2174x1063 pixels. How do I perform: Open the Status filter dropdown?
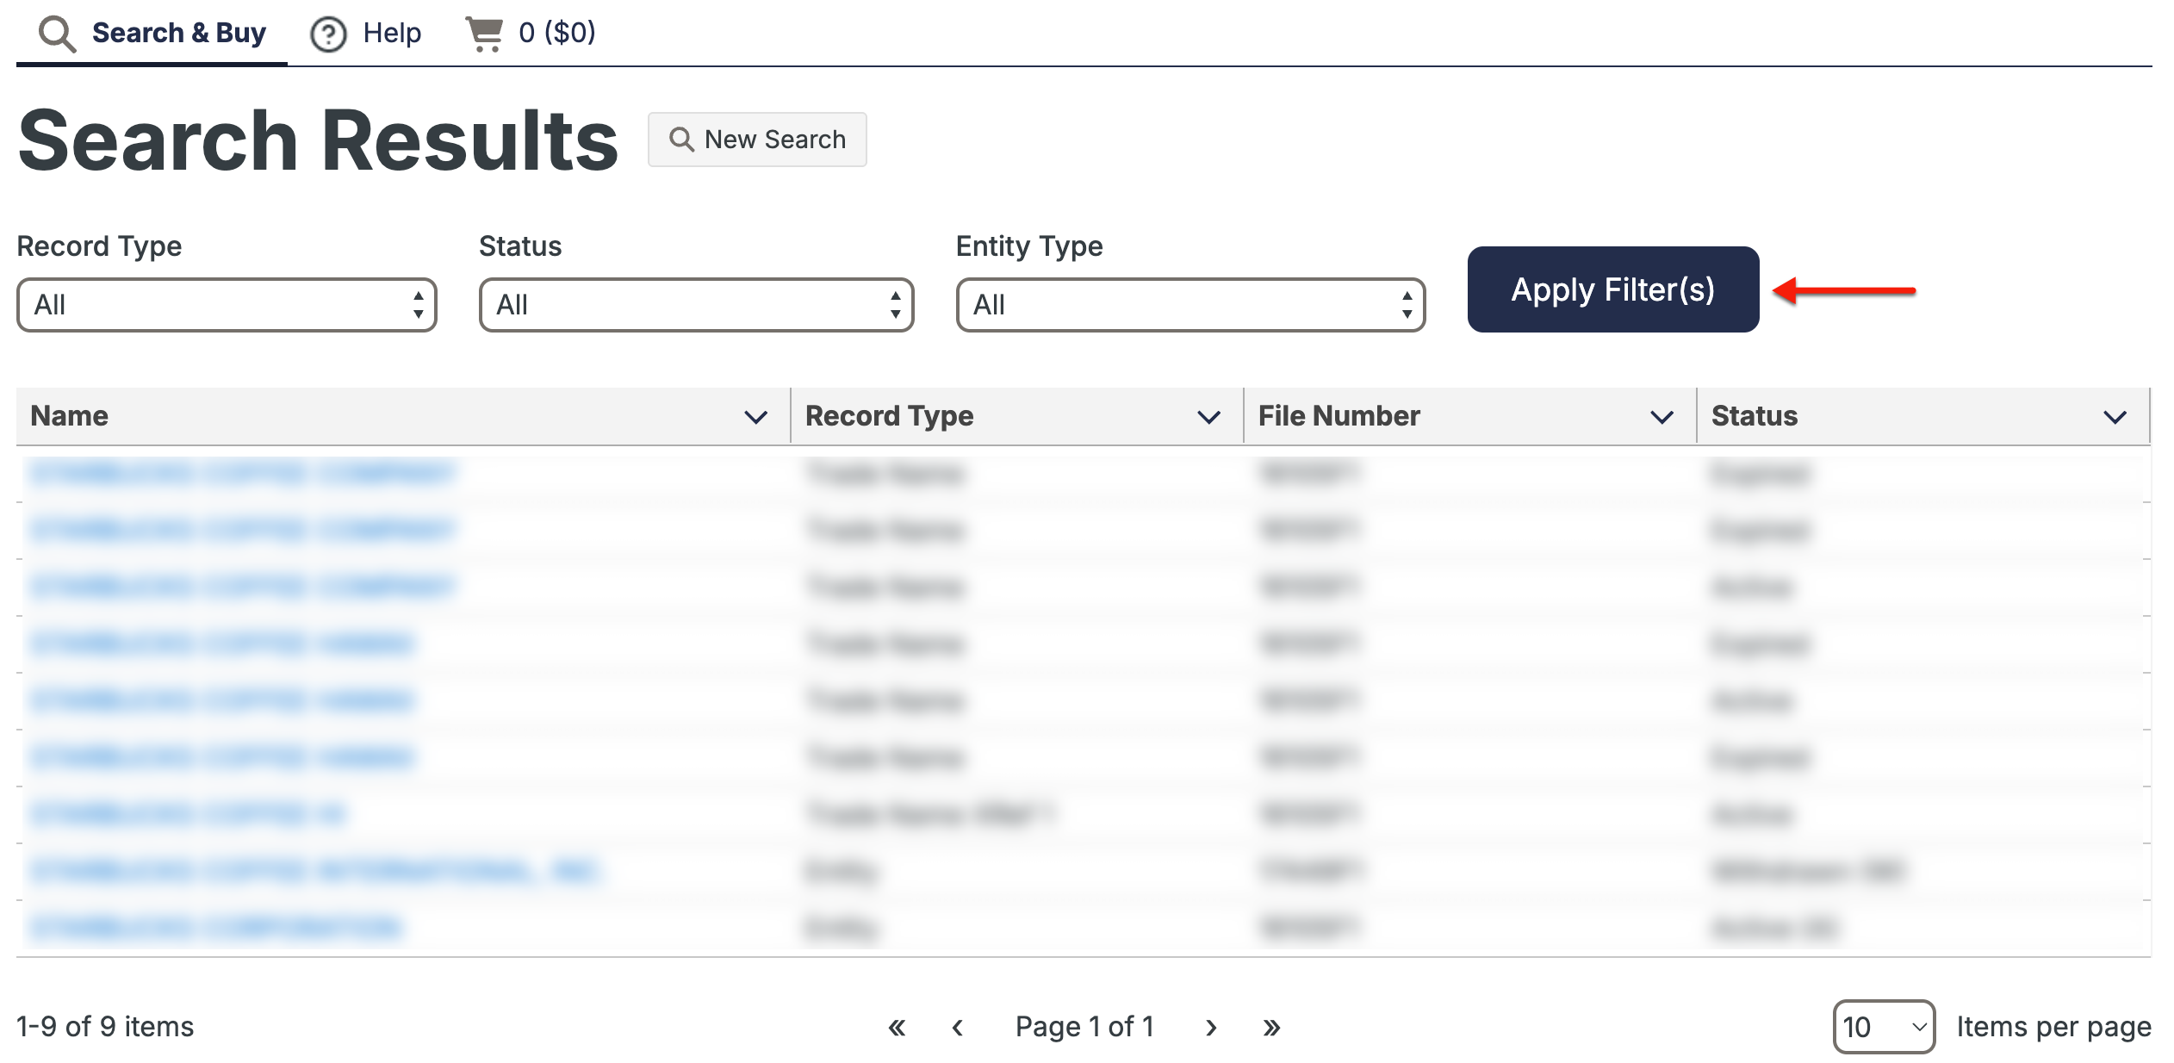point(696,305)
